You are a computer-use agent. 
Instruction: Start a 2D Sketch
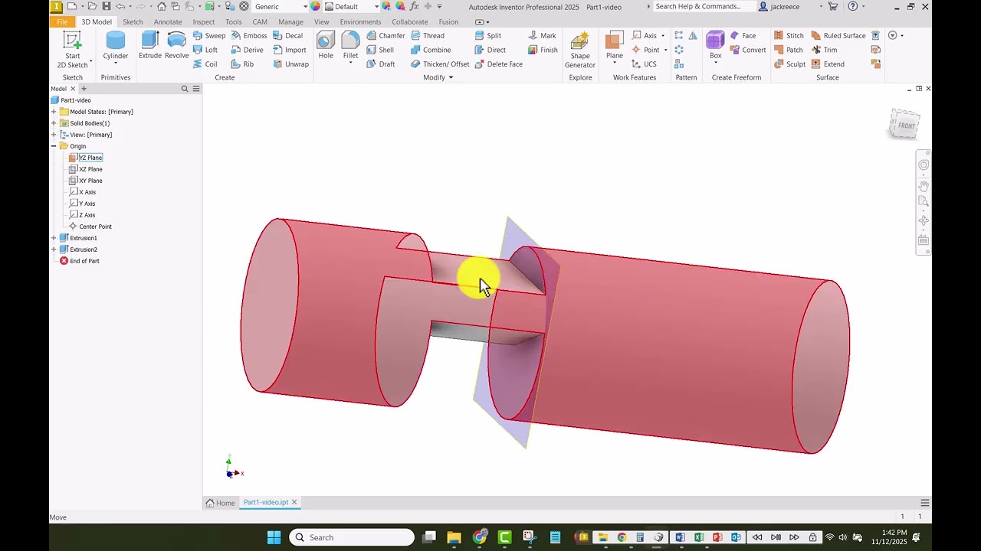pos(72,50)
